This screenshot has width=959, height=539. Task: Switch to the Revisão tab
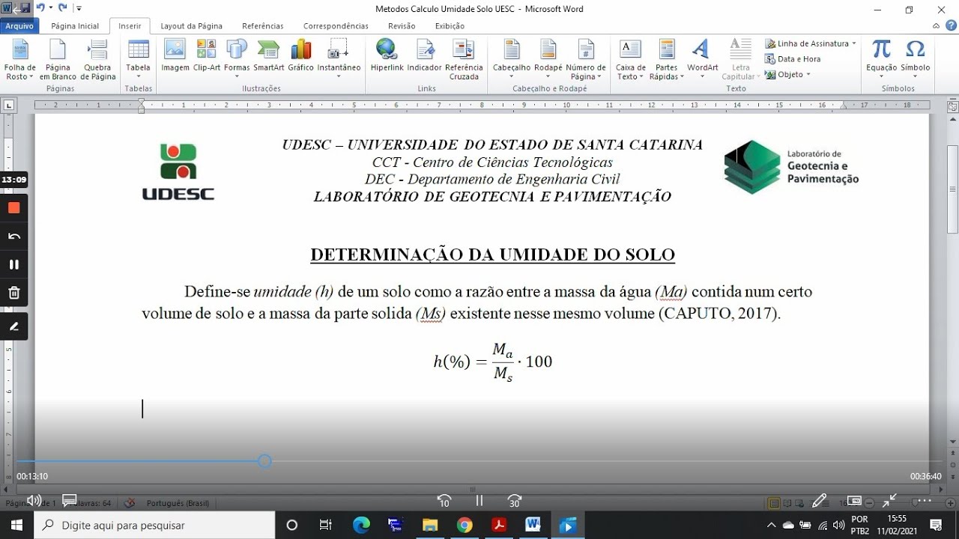pyautogui.click(x=402, y=25)
